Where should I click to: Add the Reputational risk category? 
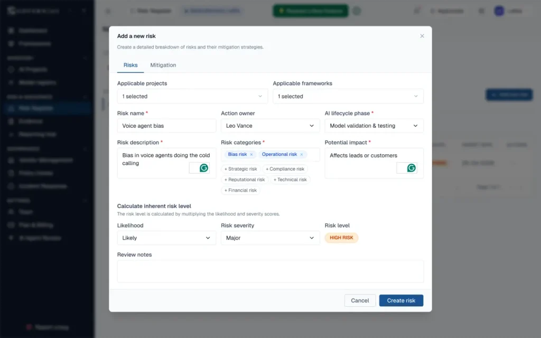point(245,180)
